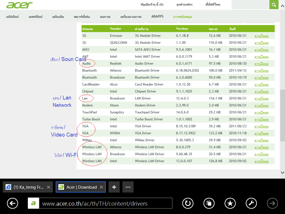285x214 pixels.
Task: Switch to the Ka_Jerng Fr... tab
Action: (28, 187)
